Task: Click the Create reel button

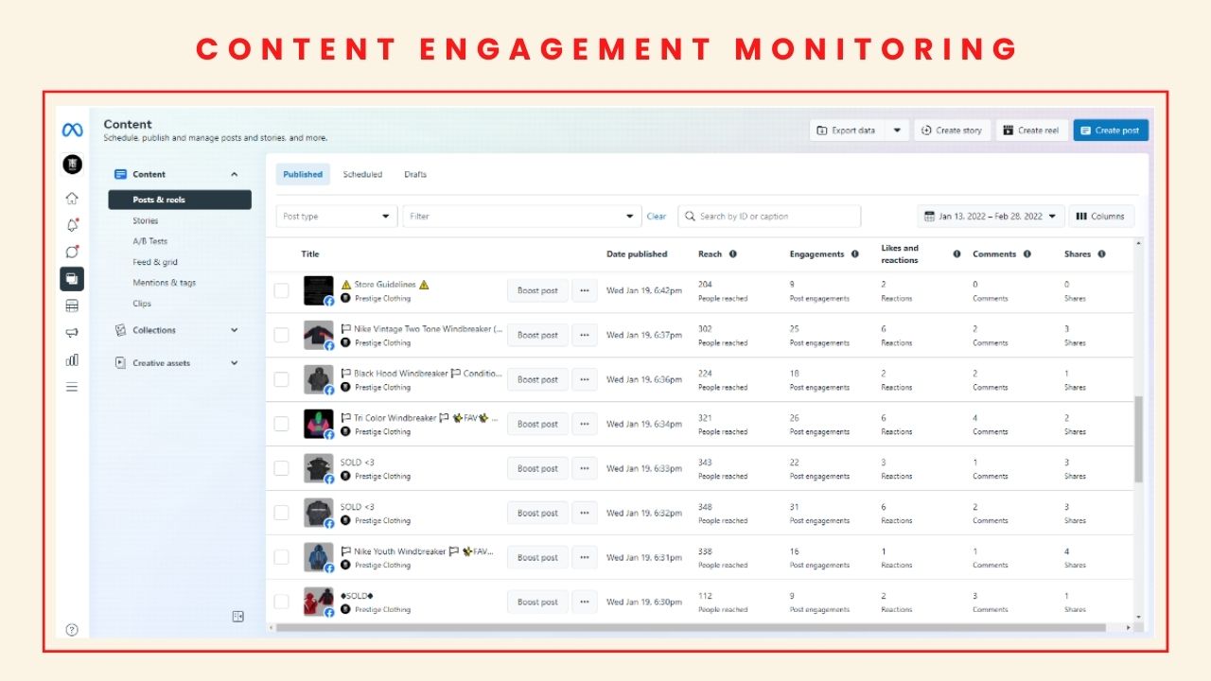Action: [1031, 131]
